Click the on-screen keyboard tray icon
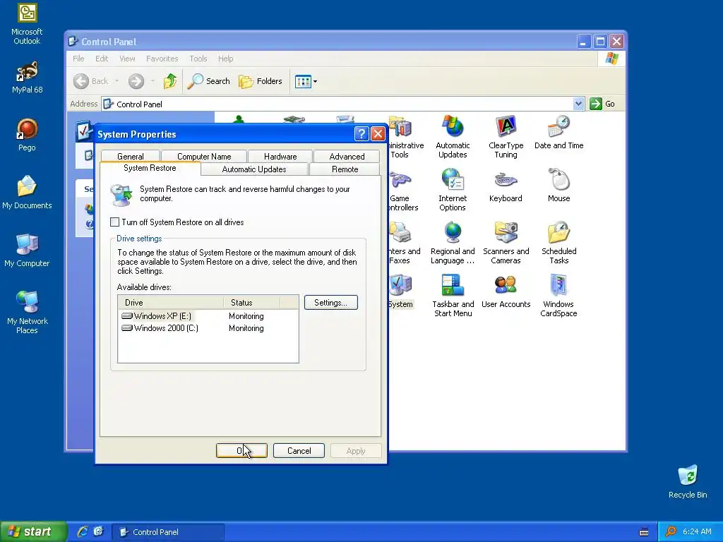Screen dimensions: 723x542 click(644, 532)
